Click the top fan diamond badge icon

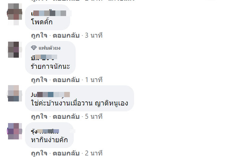pos(34,48)
